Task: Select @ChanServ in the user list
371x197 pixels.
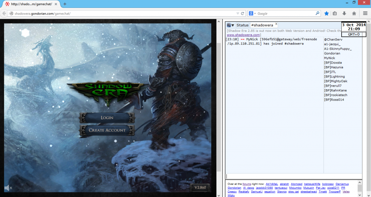Action: coord(333,39)
